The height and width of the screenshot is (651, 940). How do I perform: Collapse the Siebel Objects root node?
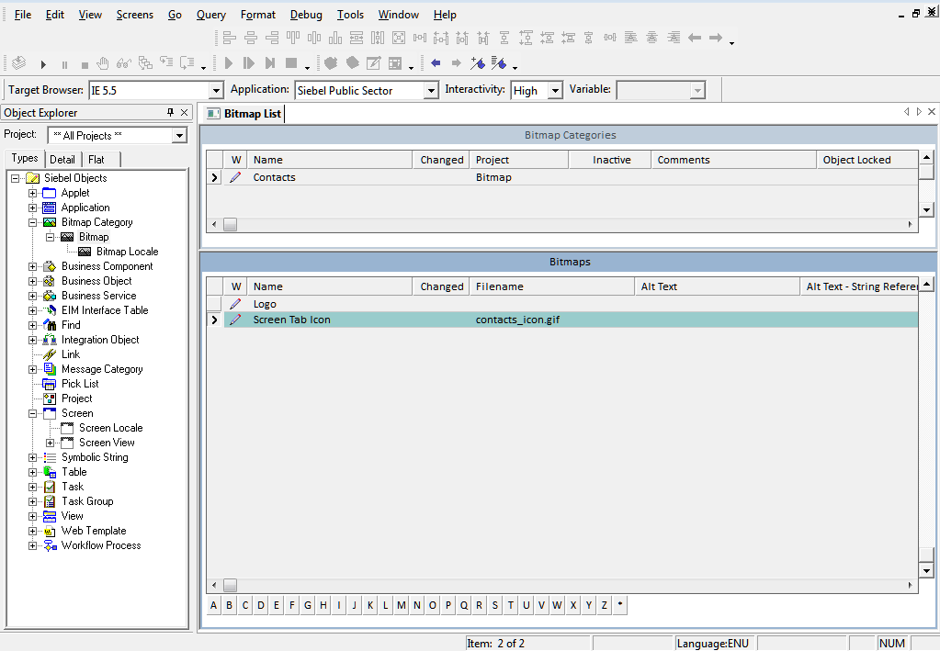tap(15, 178)
